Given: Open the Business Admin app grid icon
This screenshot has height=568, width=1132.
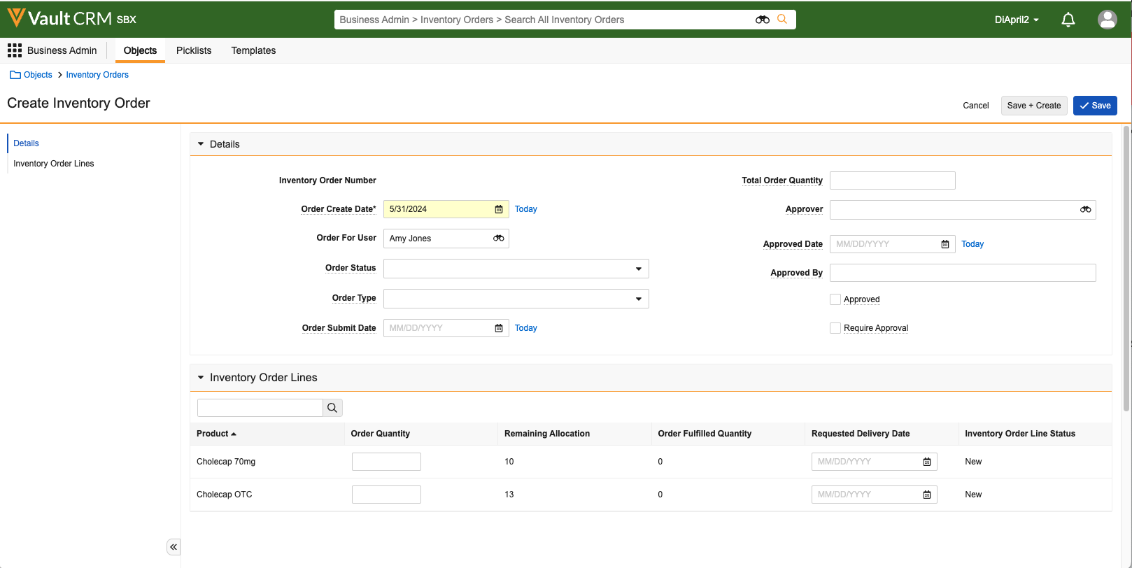Looking at the screenshot, I should pyautogui.click(x=15, y=50).
